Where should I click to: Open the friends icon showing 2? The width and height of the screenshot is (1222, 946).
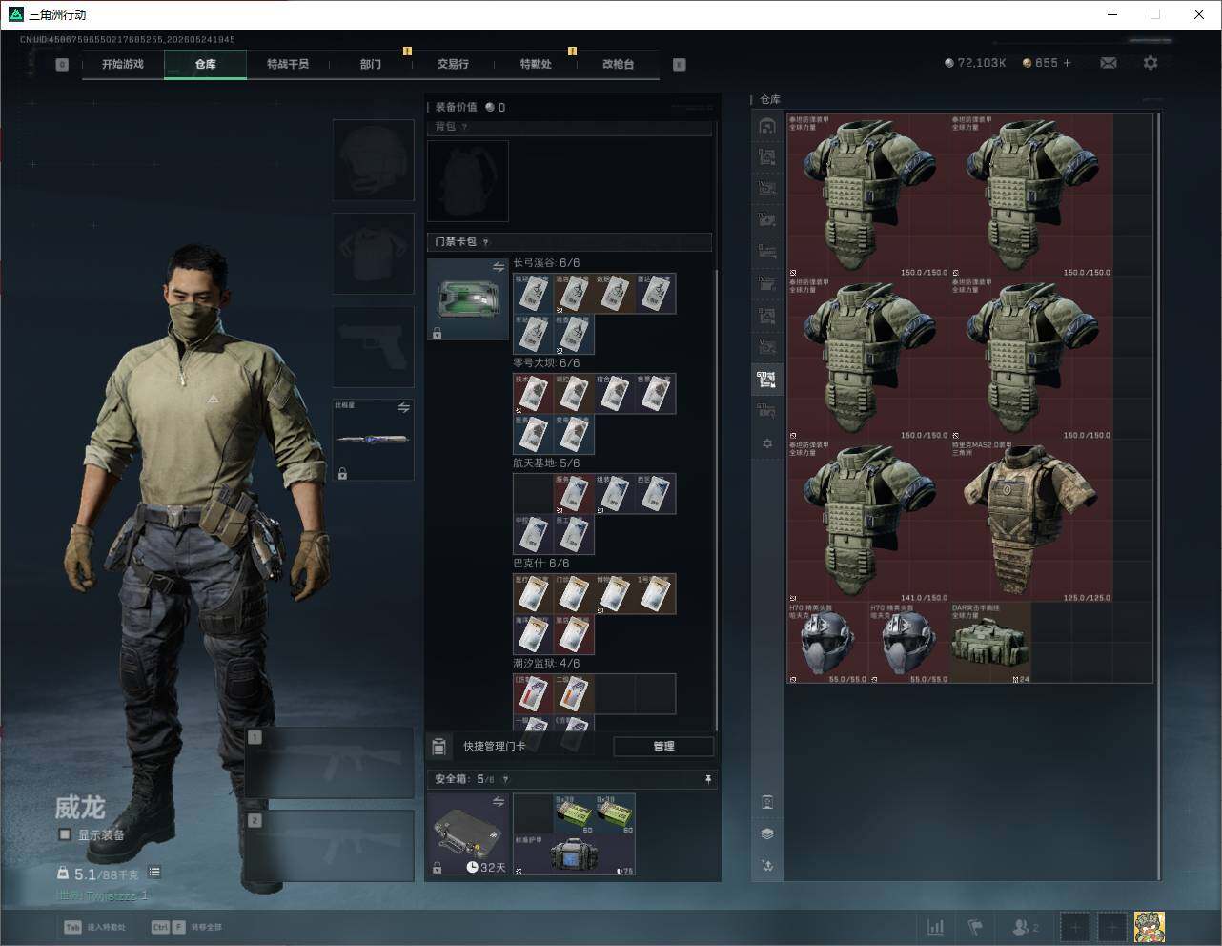point(1026,927)
